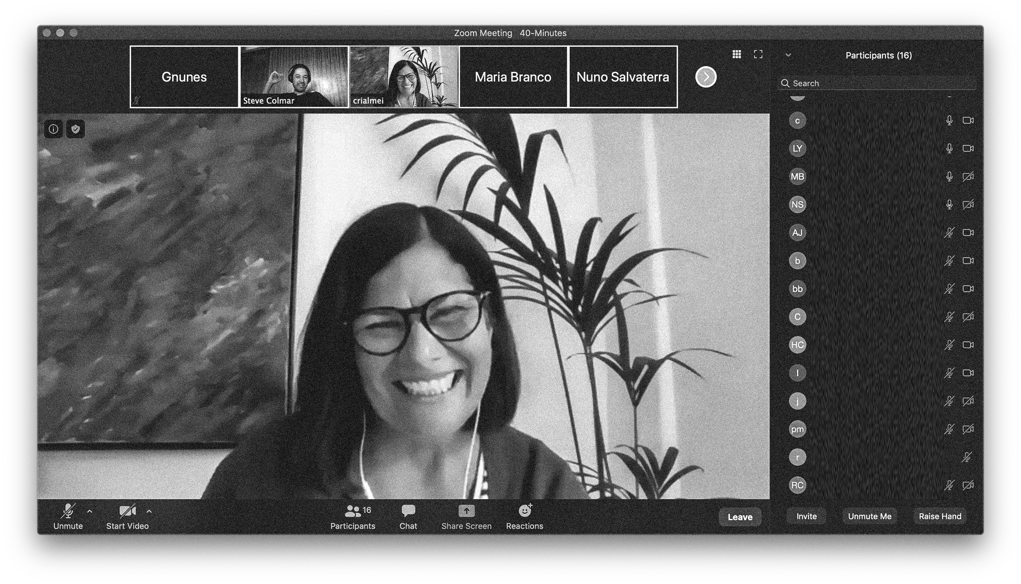Click the participants Search field
Screen dimensions: 1021x584
click(x=876, y=83)
